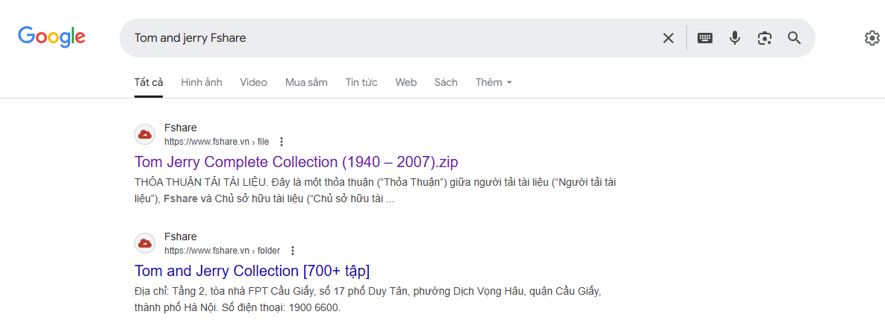885x332 pixels.
Task: Open Tom Jerry Complete Collection (1940 – 2007).zip link
Action: tap(296, 162)
